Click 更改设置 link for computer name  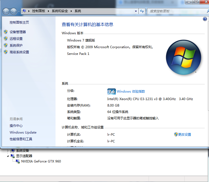click(185, 135)
